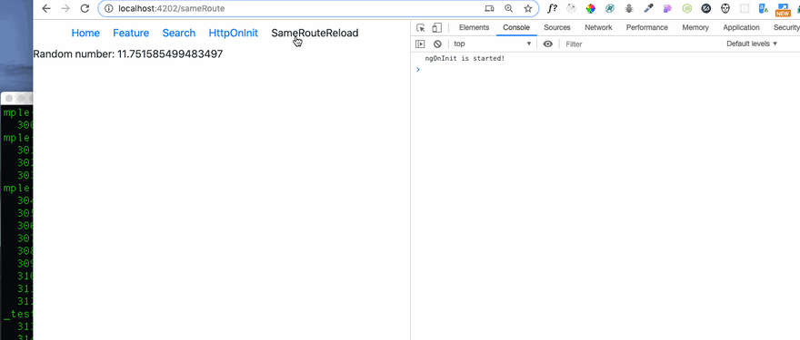Click the browser forward arrow
Image resolution: width=800 pixels, height=340 pixels.
click(x=65, y=9)
